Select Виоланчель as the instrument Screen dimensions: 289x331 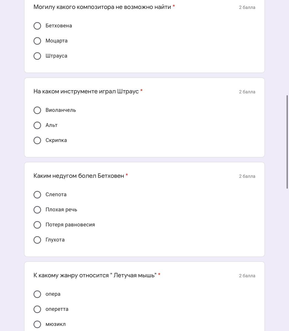(37, 110)
